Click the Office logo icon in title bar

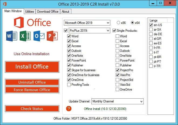click(4, 4)
